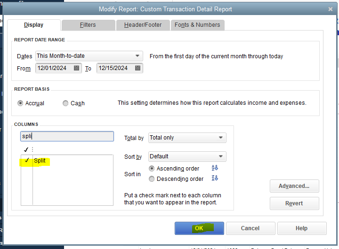The height and width of the screenshot is (249, 339).
Task: Select the Split column entry
Action: coord(40,161)
